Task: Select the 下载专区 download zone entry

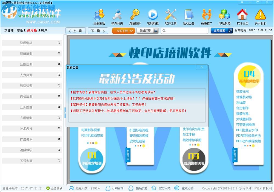Action: coord(32,161)
